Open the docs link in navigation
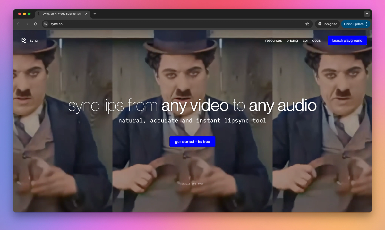This screenshot has height=230, width=385. click(316, 41)
